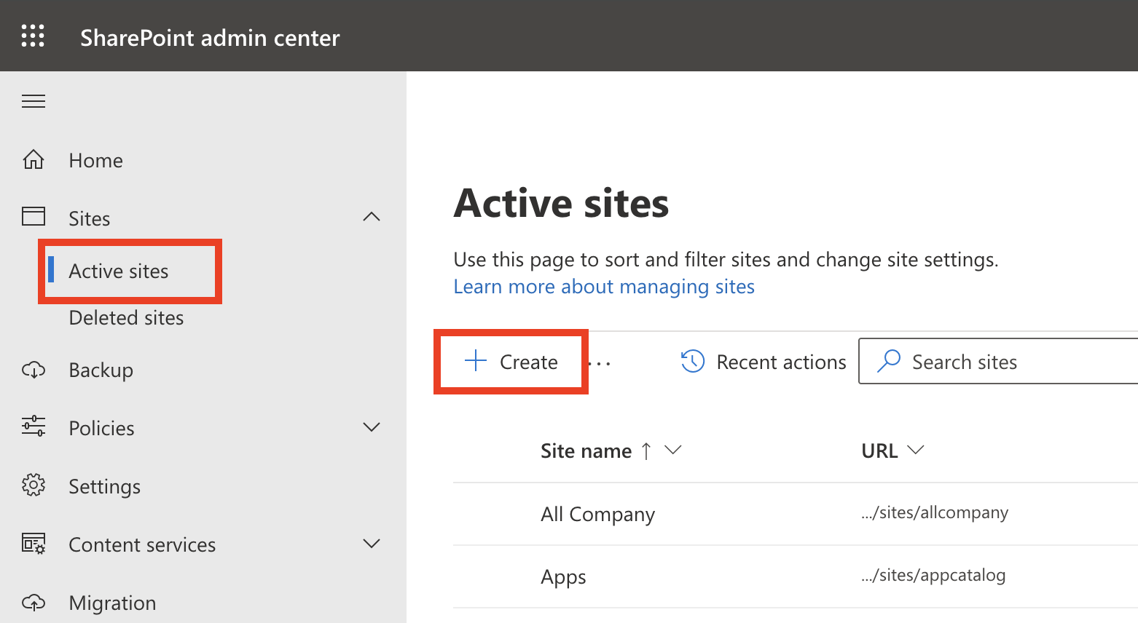The width and height of the screenshot is (1138, 623).
Task: Collapse navigation with the hamburger icon
Action: (x=34, y=101)
